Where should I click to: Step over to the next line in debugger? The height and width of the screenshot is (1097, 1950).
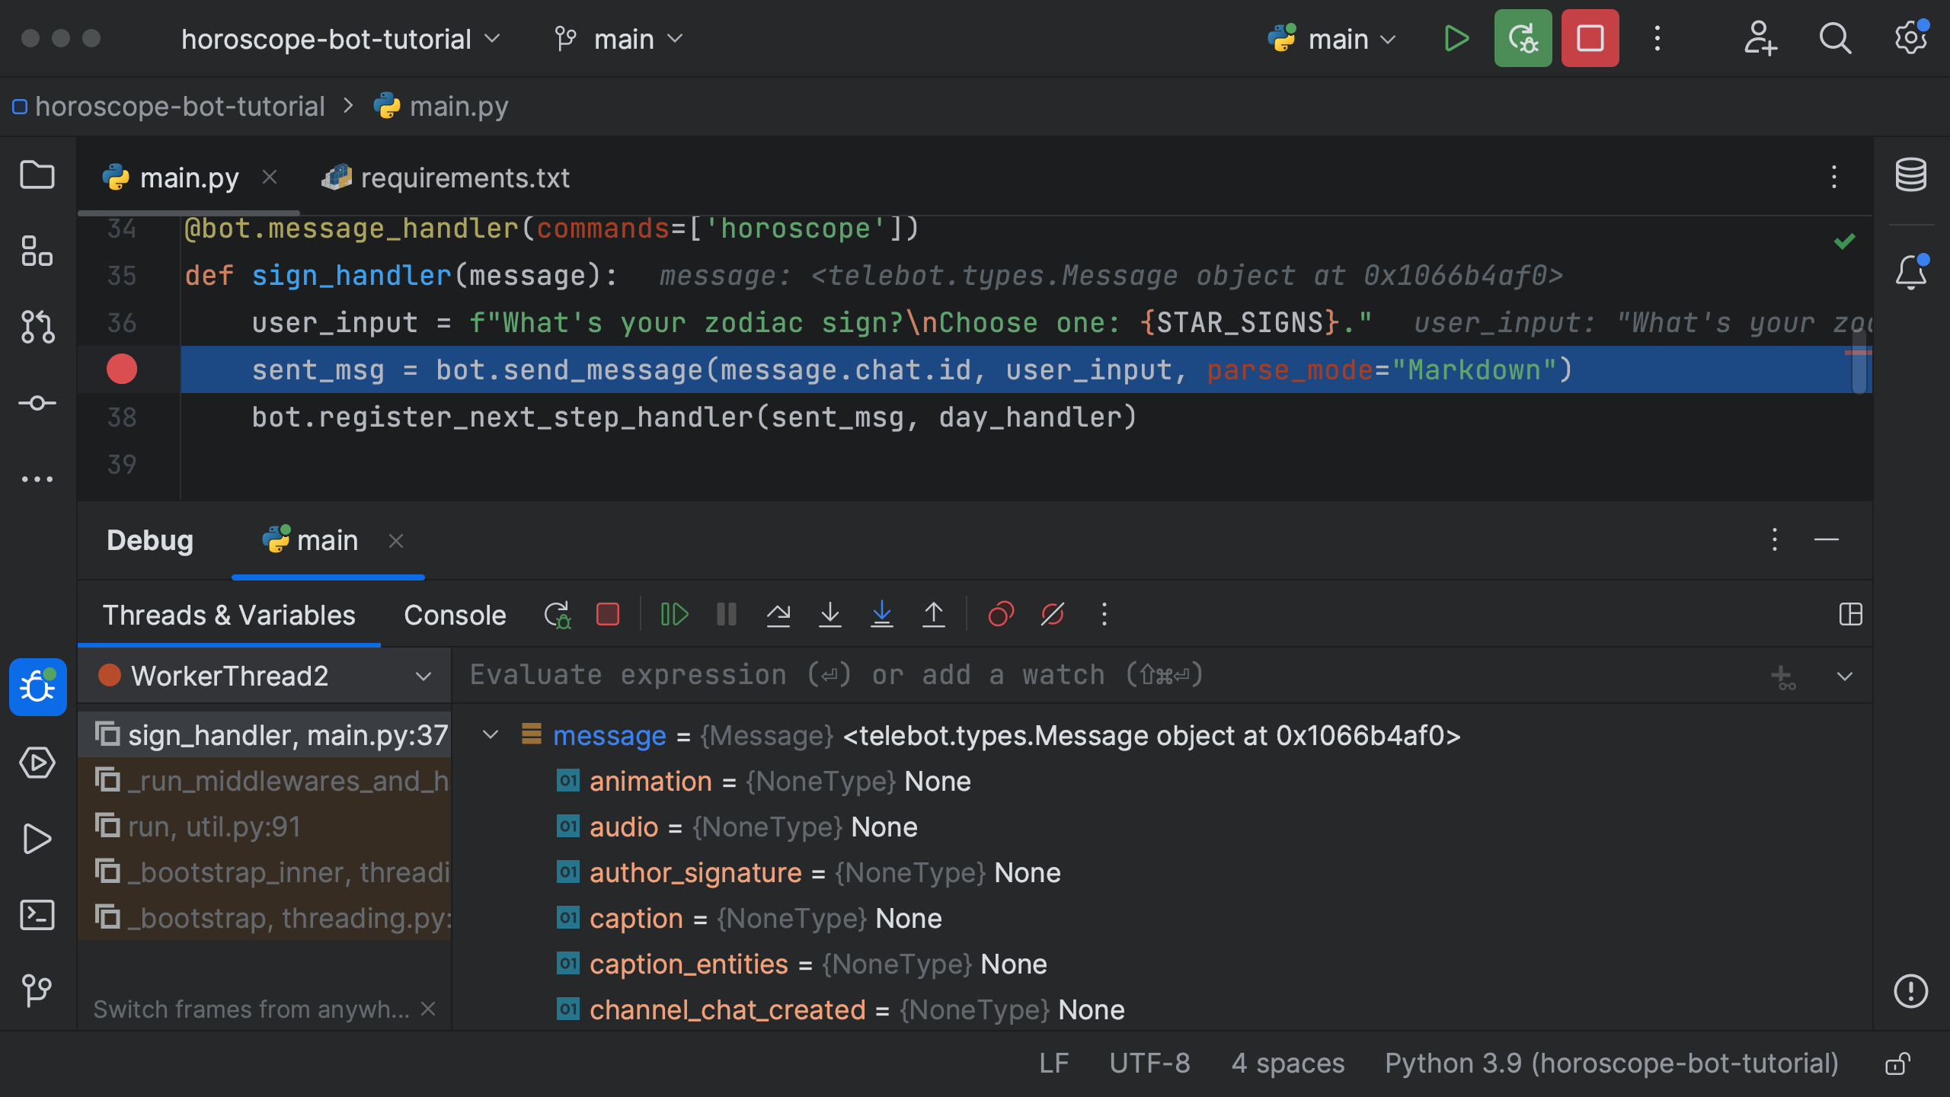(x=778, y=615)
